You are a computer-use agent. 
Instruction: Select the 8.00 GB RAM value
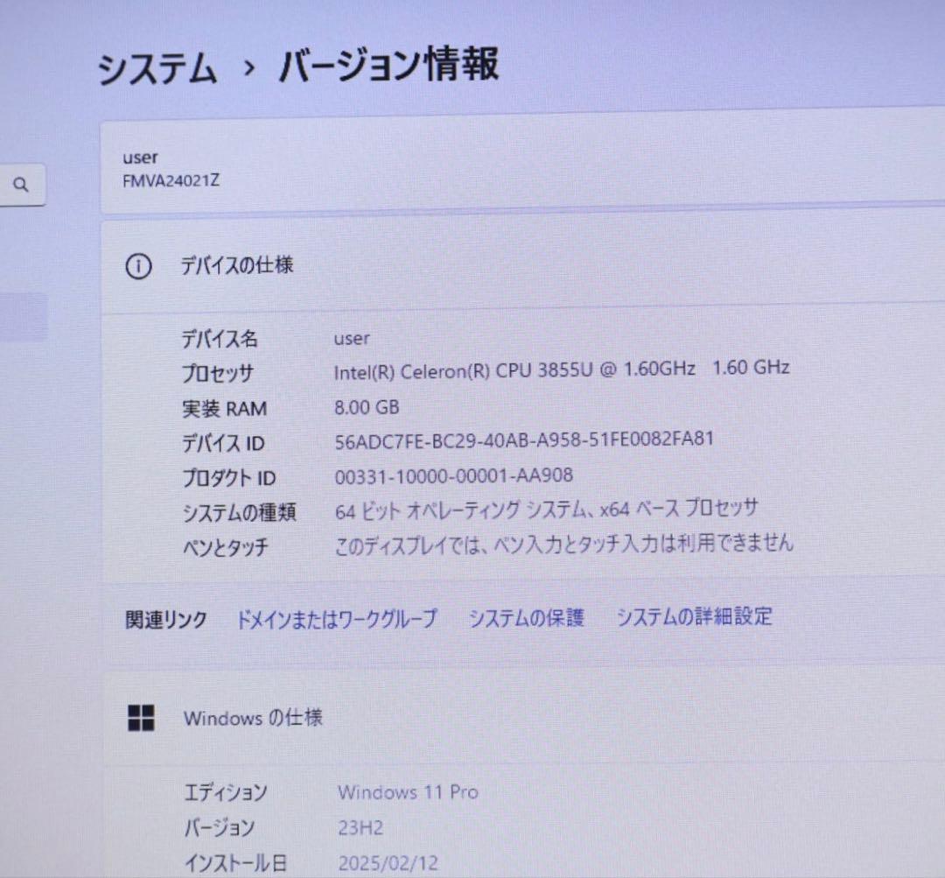367,407
